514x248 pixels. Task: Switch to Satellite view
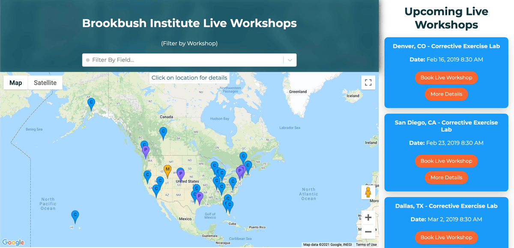point(45,83)
